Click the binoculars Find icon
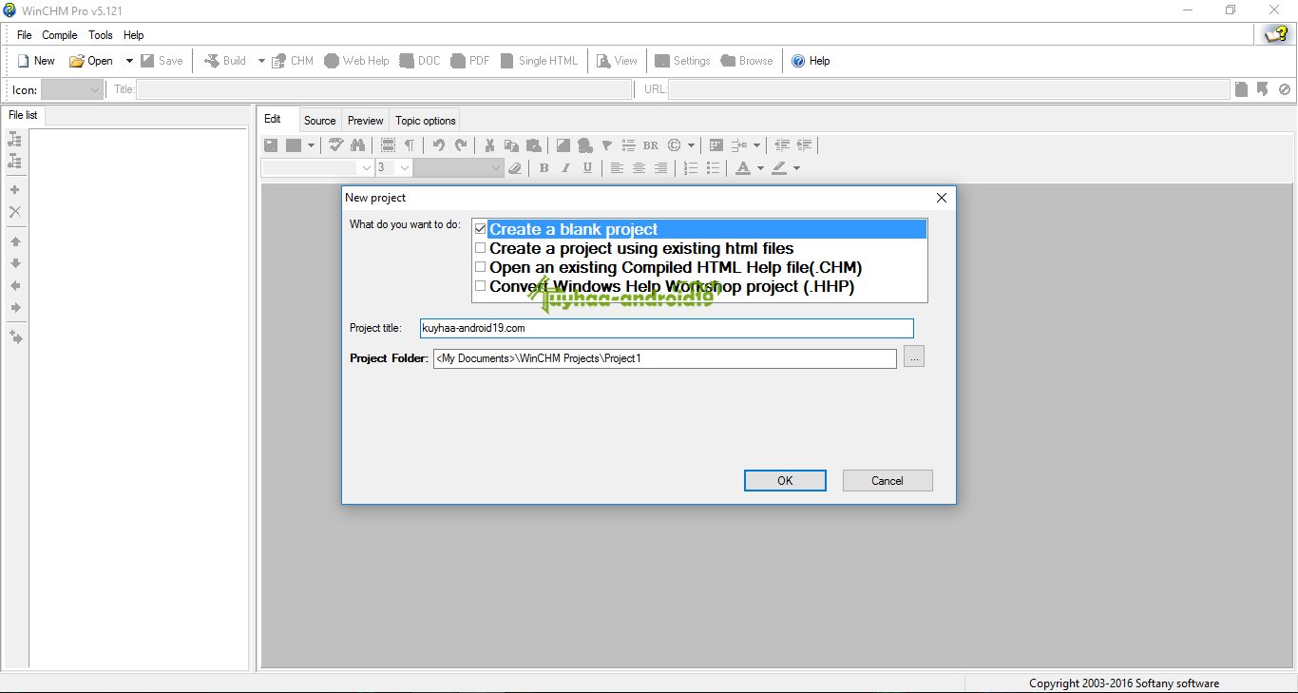The image size is (1298, 693). coord(358,145)
